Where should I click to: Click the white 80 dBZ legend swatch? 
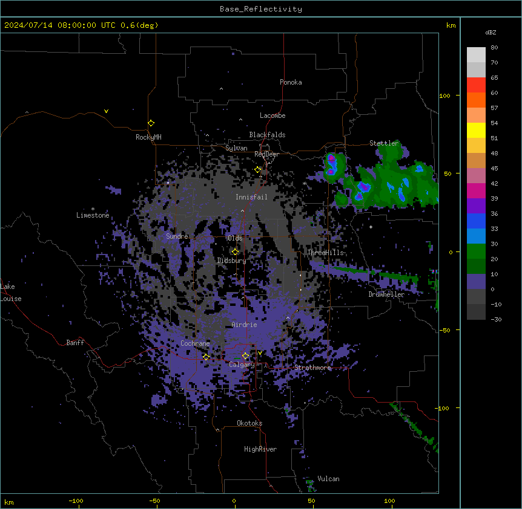[x=476, y=55]
